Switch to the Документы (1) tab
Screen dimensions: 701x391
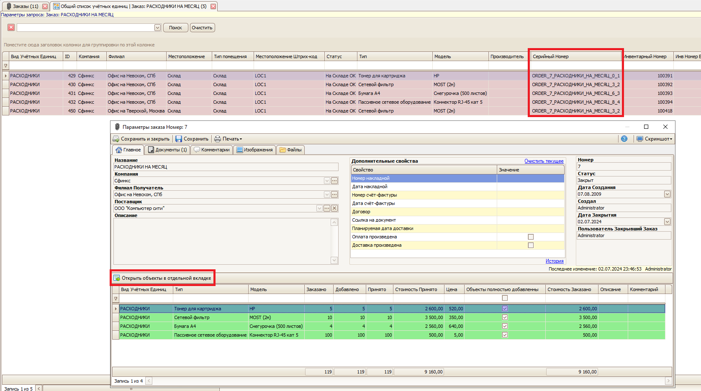coord(167,150)
